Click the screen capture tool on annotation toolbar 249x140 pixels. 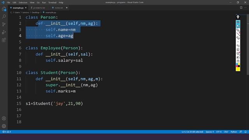238,53
